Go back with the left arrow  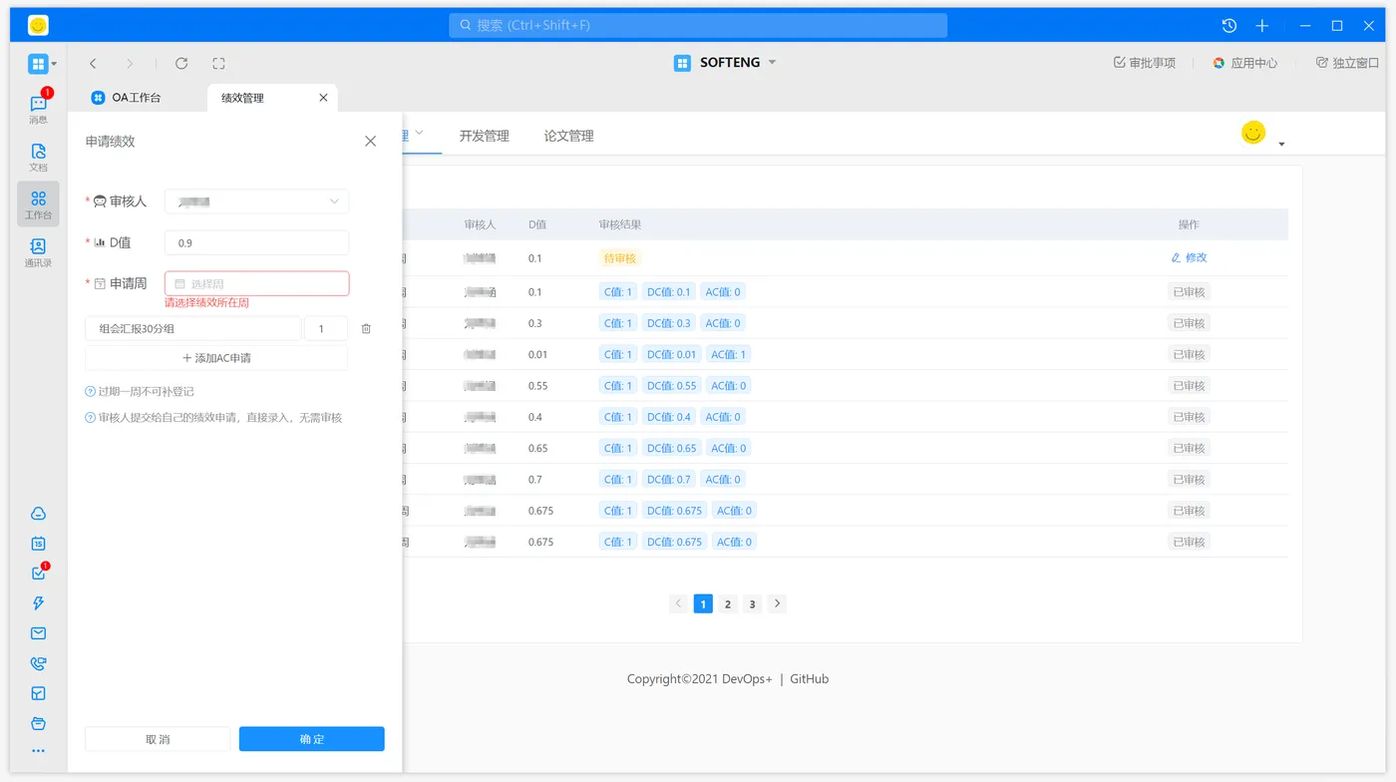(x=93, y=63)
